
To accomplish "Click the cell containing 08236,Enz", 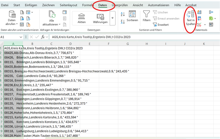I will click(13, 85).
